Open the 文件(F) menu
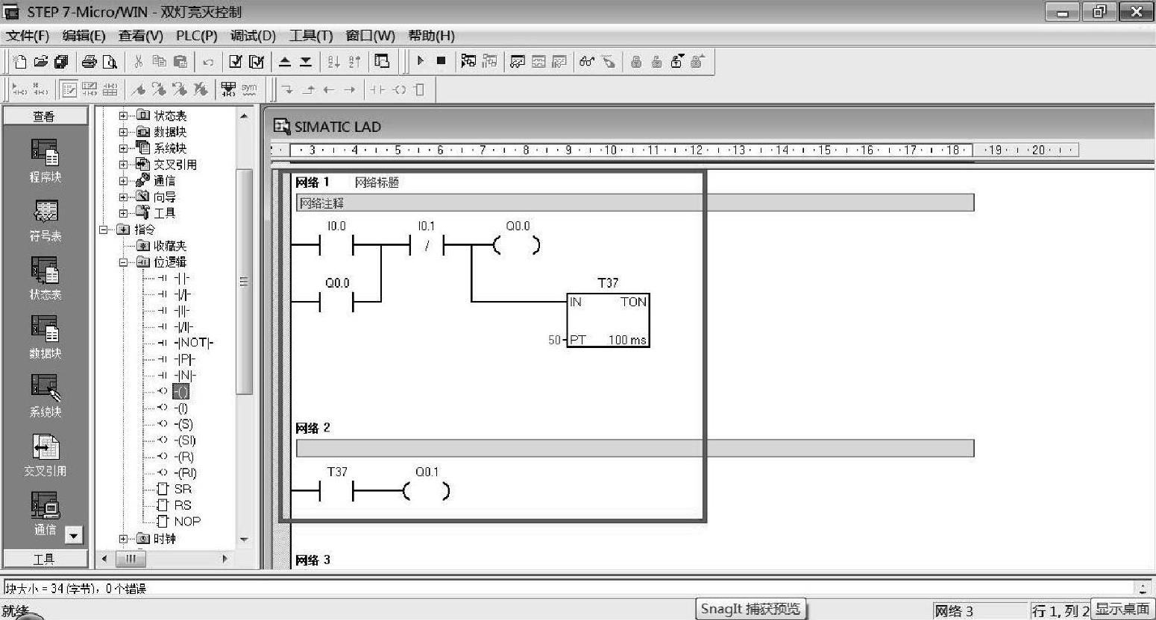The height and width of the screenshot is (620, 1156). [28, 36]
